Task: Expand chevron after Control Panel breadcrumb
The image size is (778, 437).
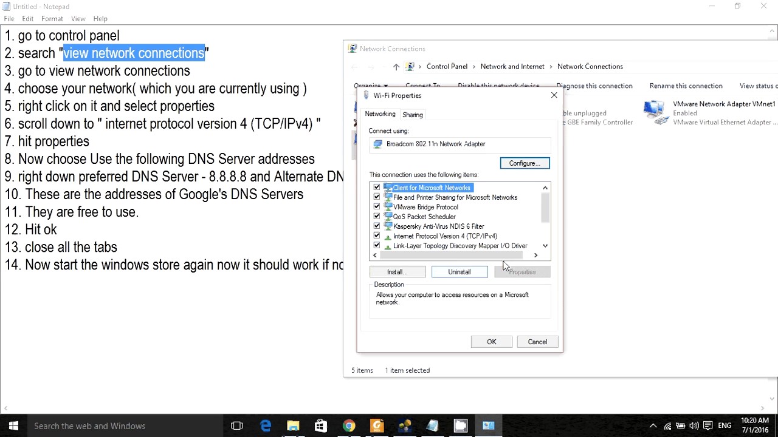Action: pyautogui.click(x=474, y=67)
